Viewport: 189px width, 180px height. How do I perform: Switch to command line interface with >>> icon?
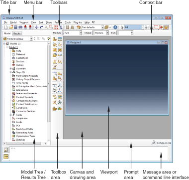point(6,157)
